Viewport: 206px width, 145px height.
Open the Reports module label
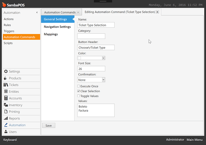pyautogui.click(x=14, y=118)
